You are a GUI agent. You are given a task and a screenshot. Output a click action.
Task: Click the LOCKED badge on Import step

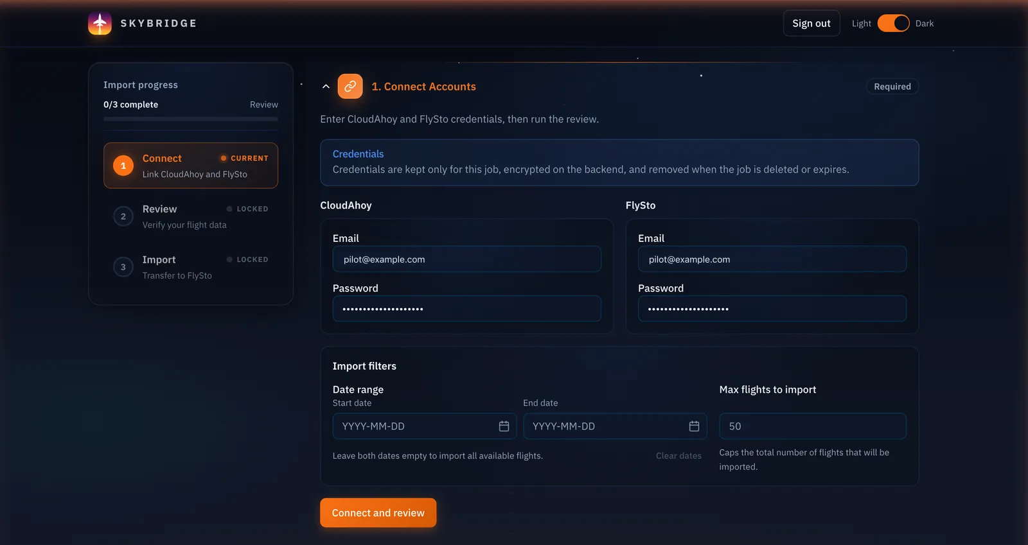tap(247, 259)
